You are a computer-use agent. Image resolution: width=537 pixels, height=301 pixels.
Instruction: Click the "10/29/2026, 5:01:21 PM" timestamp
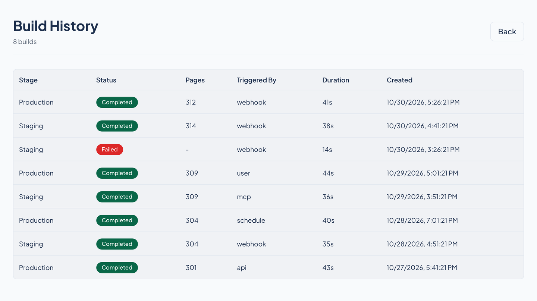423,173
